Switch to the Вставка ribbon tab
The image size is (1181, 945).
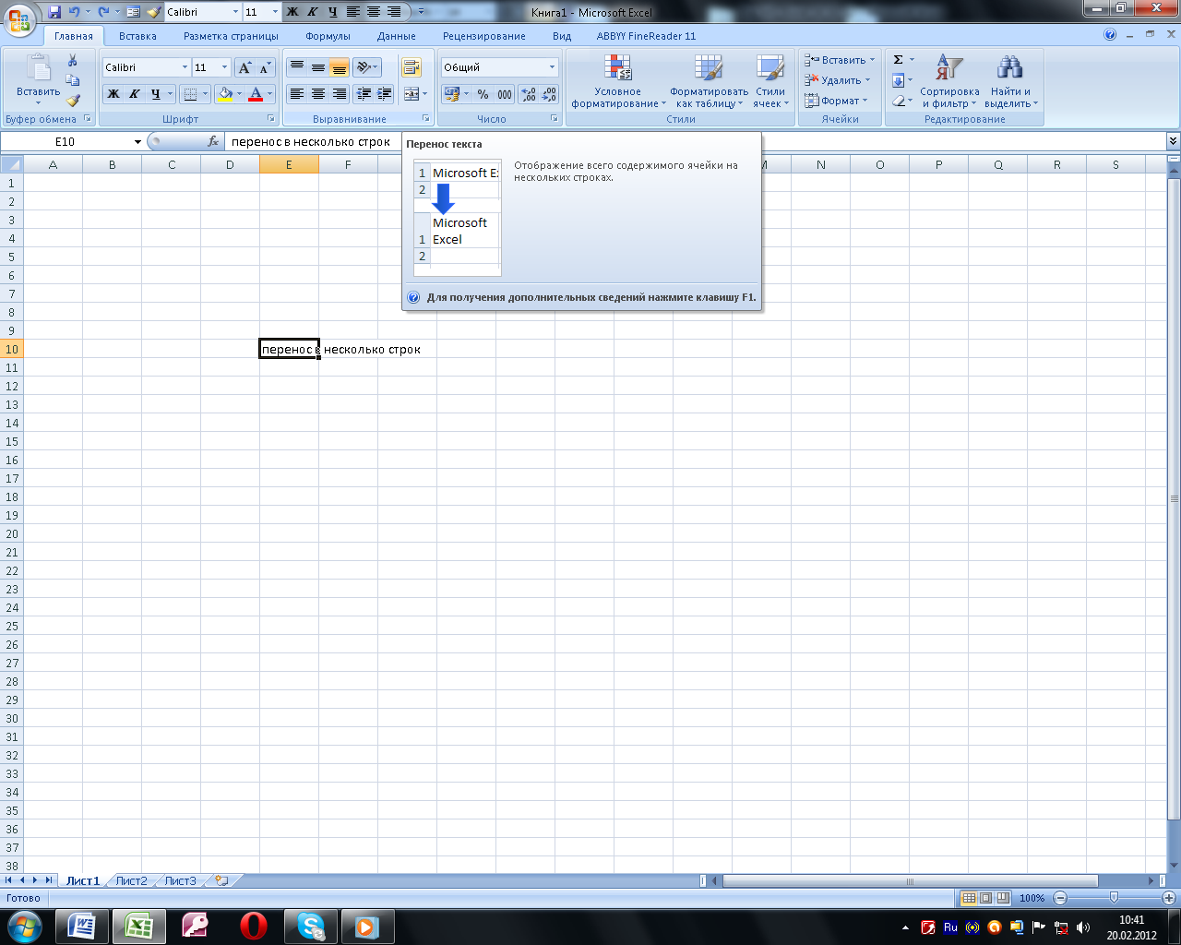pos(137,36)
